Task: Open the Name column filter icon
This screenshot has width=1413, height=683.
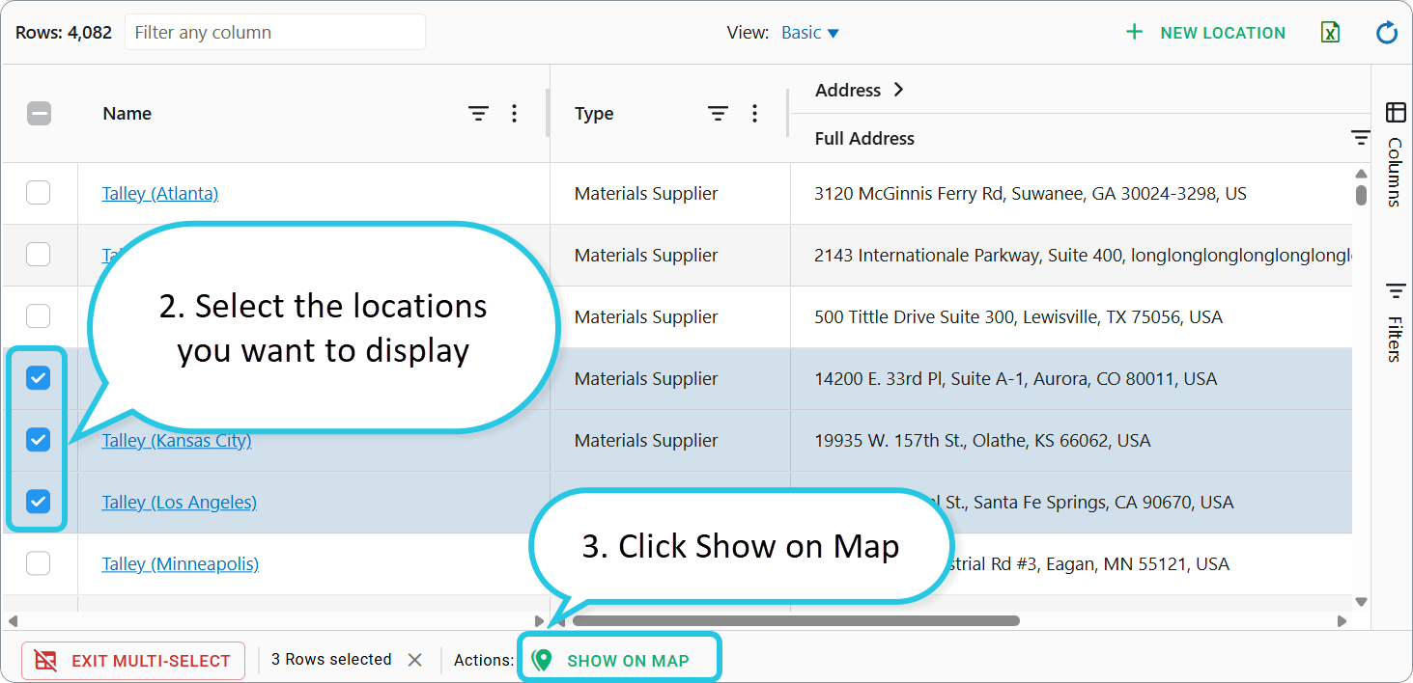Action: click(x=479, y=114)
